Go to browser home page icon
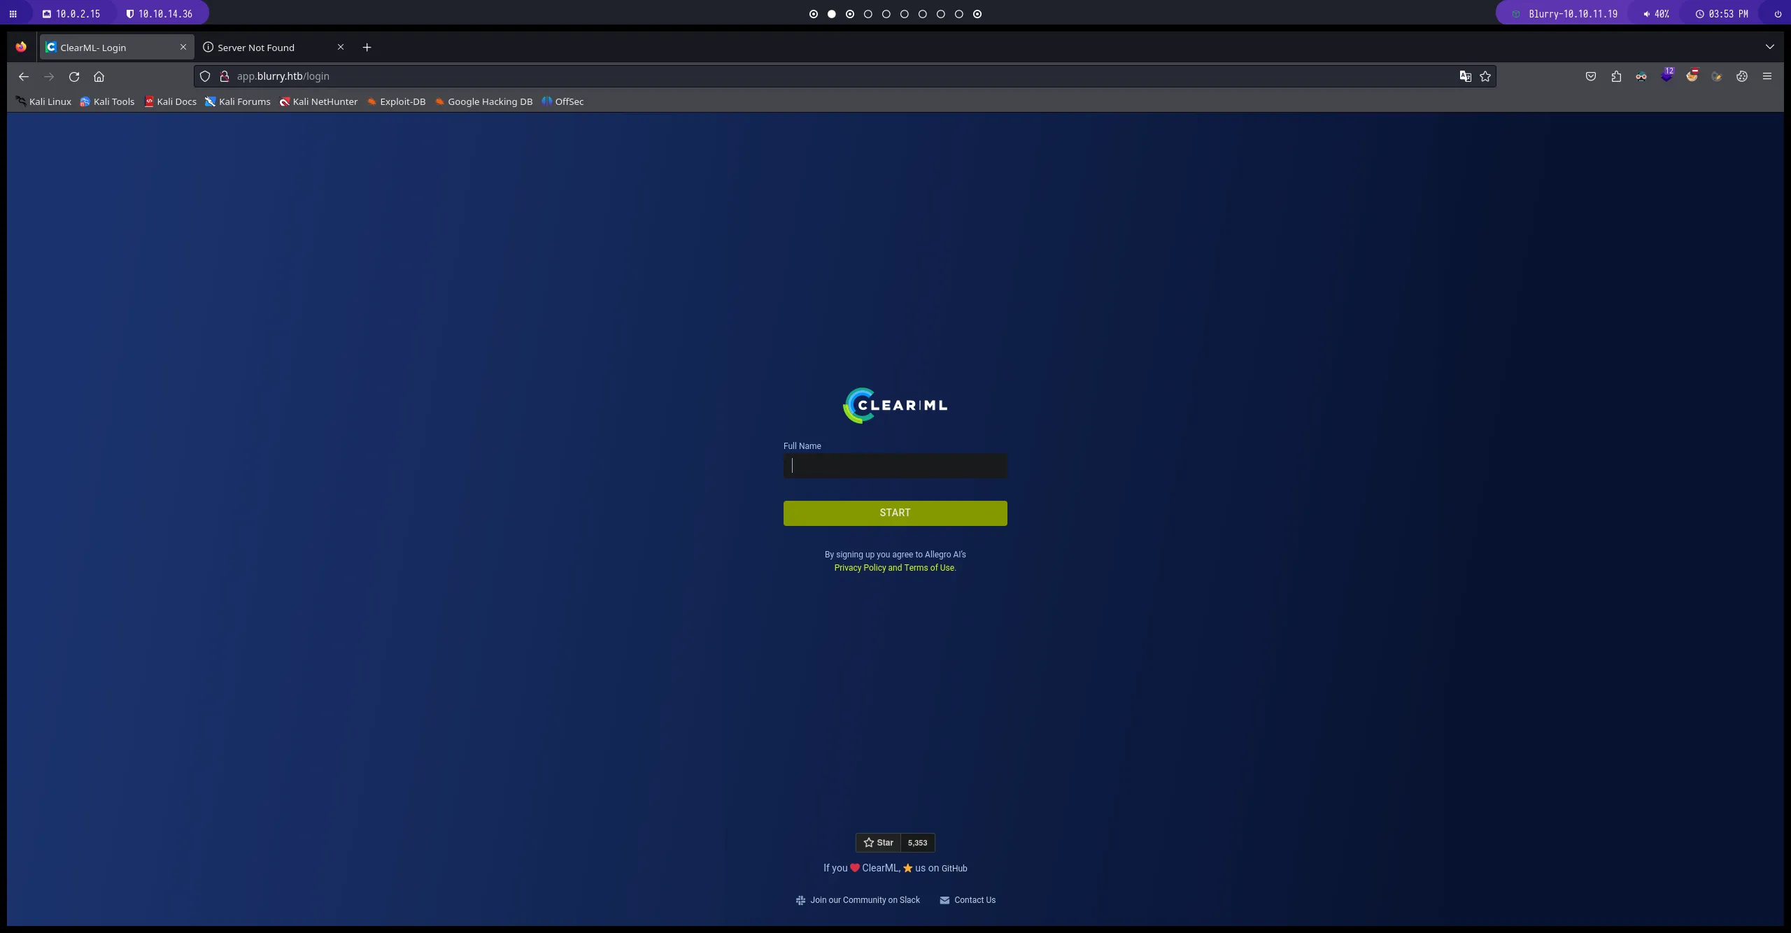 click(99, 77)
